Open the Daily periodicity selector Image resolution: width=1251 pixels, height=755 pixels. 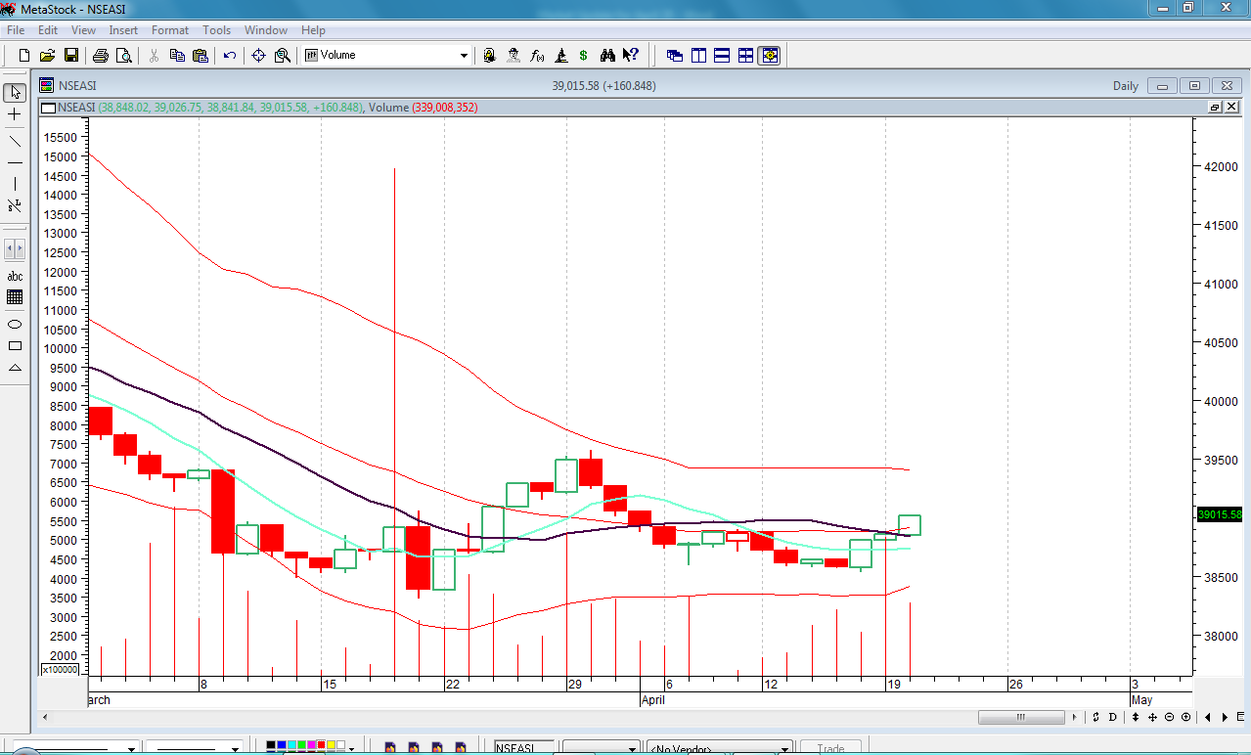(1125, 86)
